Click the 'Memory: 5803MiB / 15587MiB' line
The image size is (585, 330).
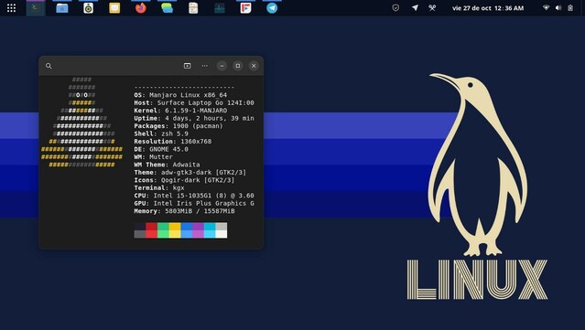pos(184,211)
